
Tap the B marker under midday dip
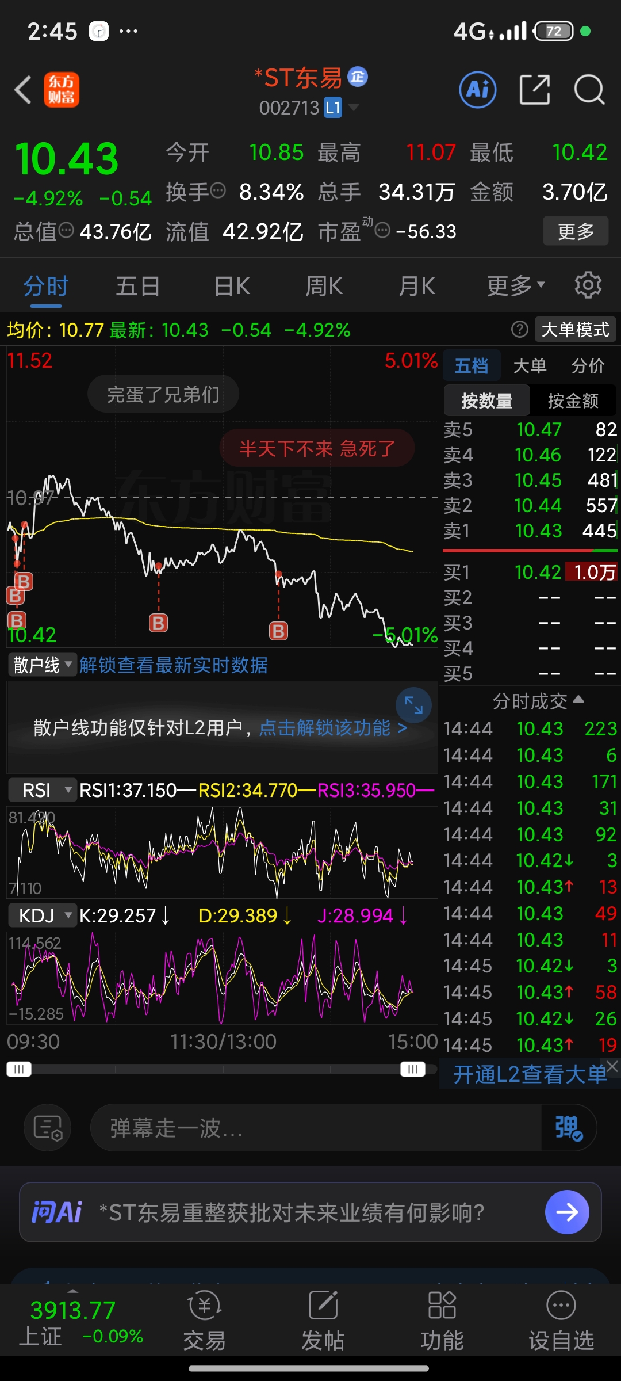pos(159,623)
